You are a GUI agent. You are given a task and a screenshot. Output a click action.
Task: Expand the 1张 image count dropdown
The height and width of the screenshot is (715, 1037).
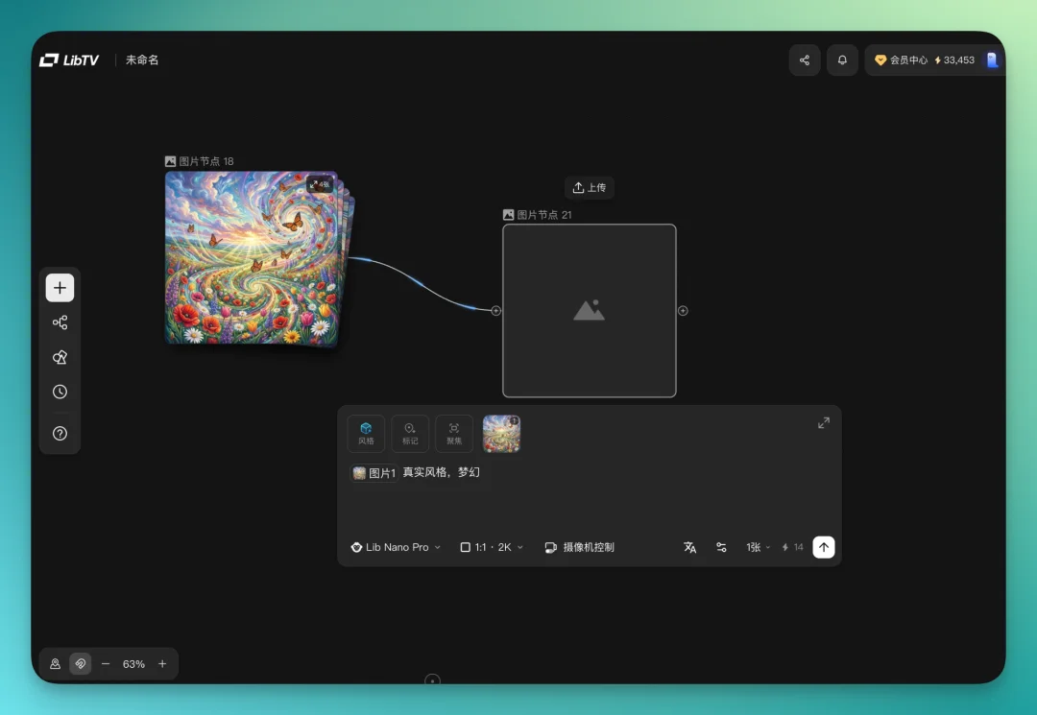[x=758, y=546]
